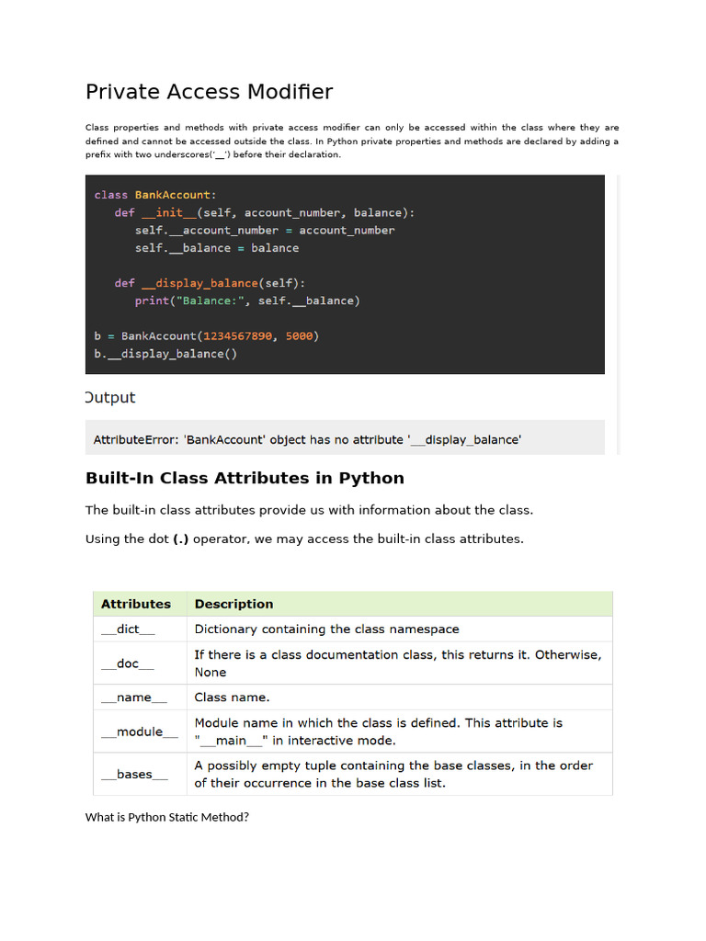Click the sentence about built-in class attributes information

click(x=309, y=510)
